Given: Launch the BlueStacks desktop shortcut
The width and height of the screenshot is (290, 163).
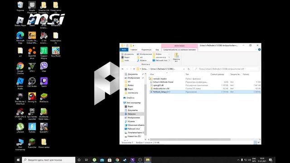Looking at the screenshot, I should pos(44,98).
